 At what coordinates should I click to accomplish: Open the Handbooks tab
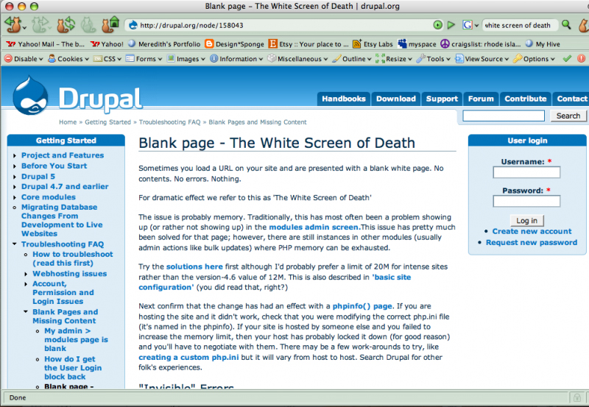(x=344, y=99)
